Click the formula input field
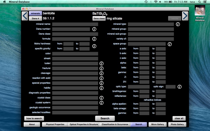 point(71,39)
